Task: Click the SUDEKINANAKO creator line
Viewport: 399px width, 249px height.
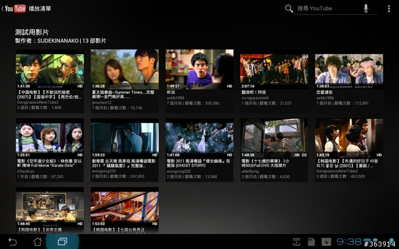Action: [60, 40]
